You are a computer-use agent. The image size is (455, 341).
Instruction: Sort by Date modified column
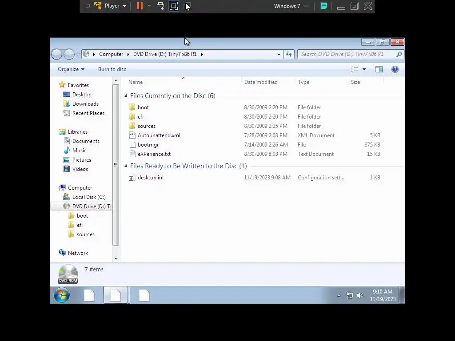[x=261, y=82]
